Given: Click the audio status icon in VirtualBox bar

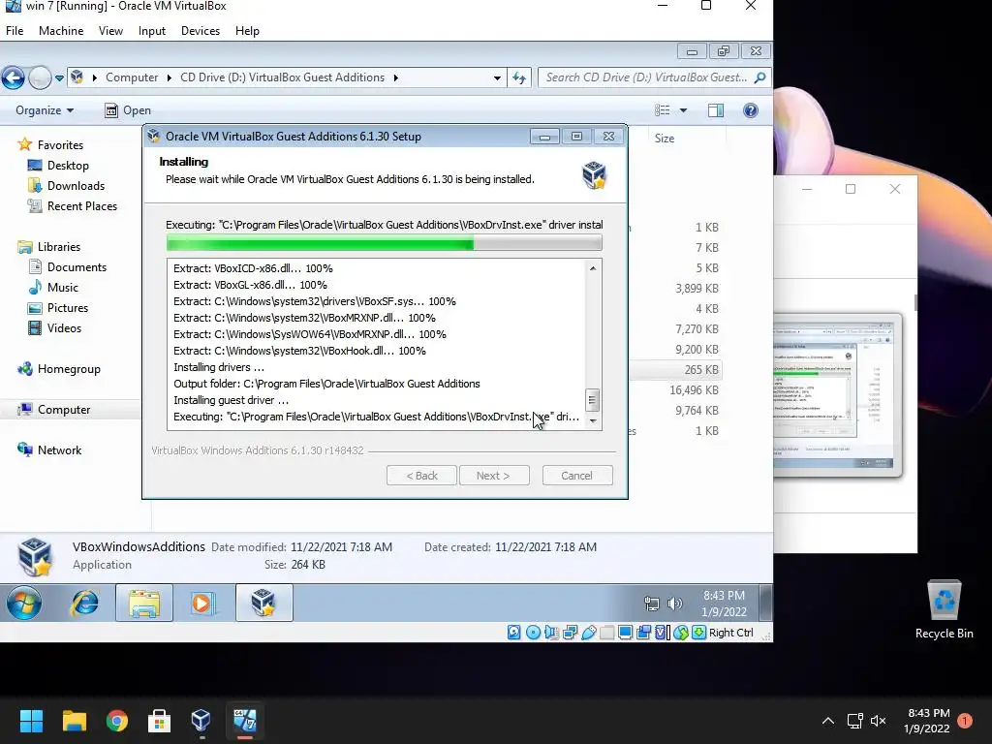Looking at the screenshot, I should pyautogui.click(x=551, y=632).
